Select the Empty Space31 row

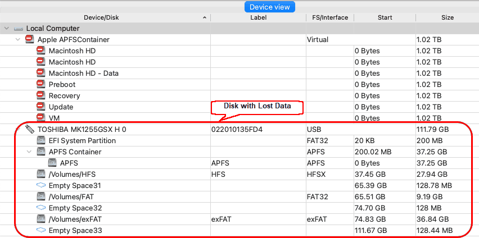[239, 186]
